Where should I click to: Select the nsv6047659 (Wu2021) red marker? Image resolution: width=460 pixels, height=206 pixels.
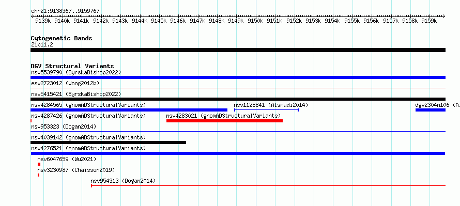pos(39,164)
